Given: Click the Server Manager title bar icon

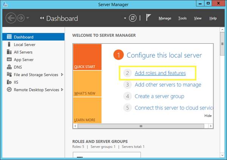Looking at the screenshot, I should click(x=5, y=4).
